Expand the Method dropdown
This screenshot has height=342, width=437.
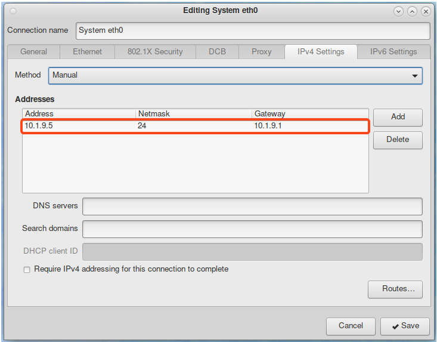point(235,75)
